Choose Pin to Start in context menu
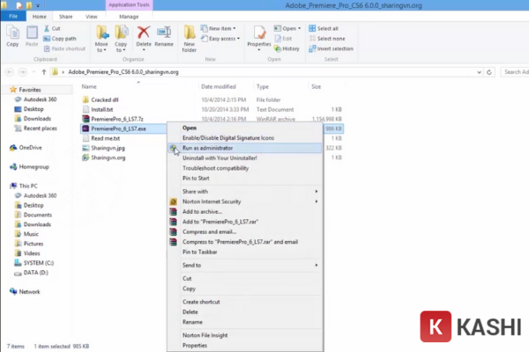The image size is (529, 352). point(245,178)
